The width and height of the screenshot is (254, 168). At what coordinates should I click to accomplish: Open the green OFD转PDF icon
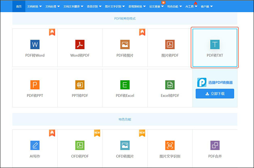pos(80,145)
